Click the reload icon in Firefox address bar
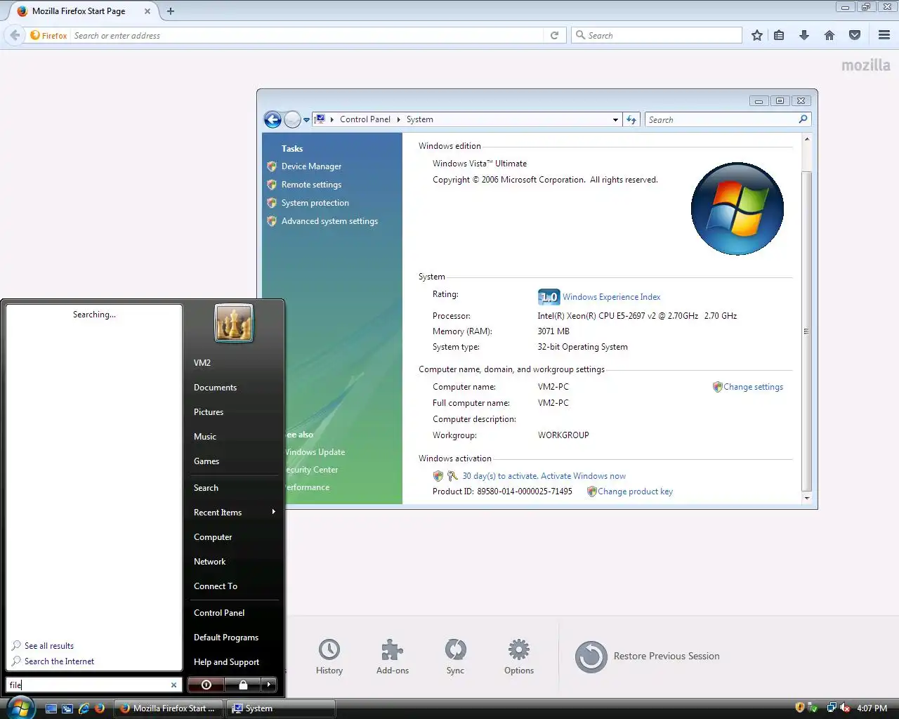This screenshot has width=899, height=719. pyautogui.click(x=554, y=35)
